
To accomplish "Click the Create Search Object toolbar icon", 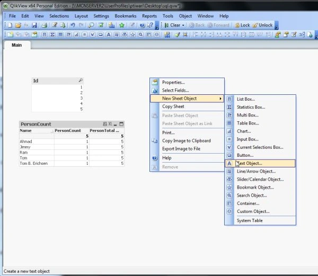I will [140, 34].
